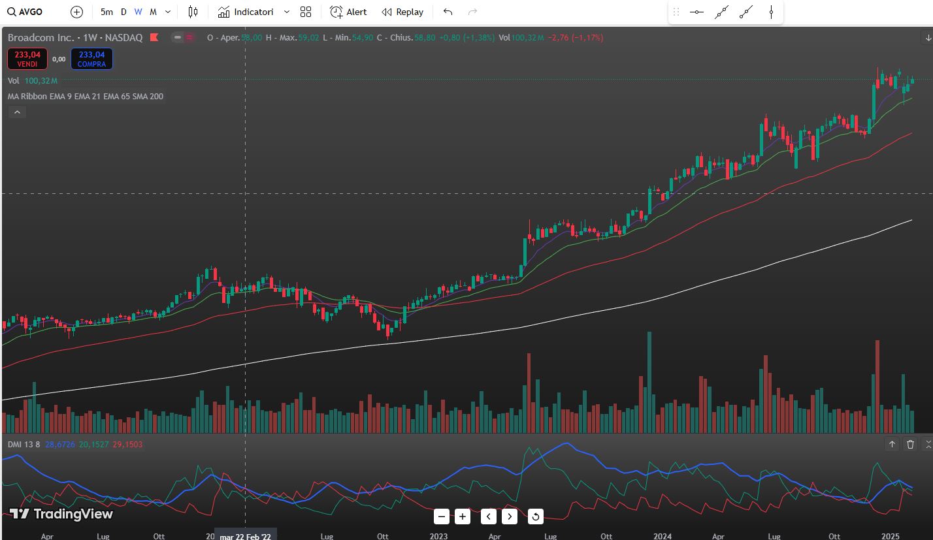Delete the DMI indicator pane
Image resolution: width=933 pixels, height=540 pixels.
[911, 445]
